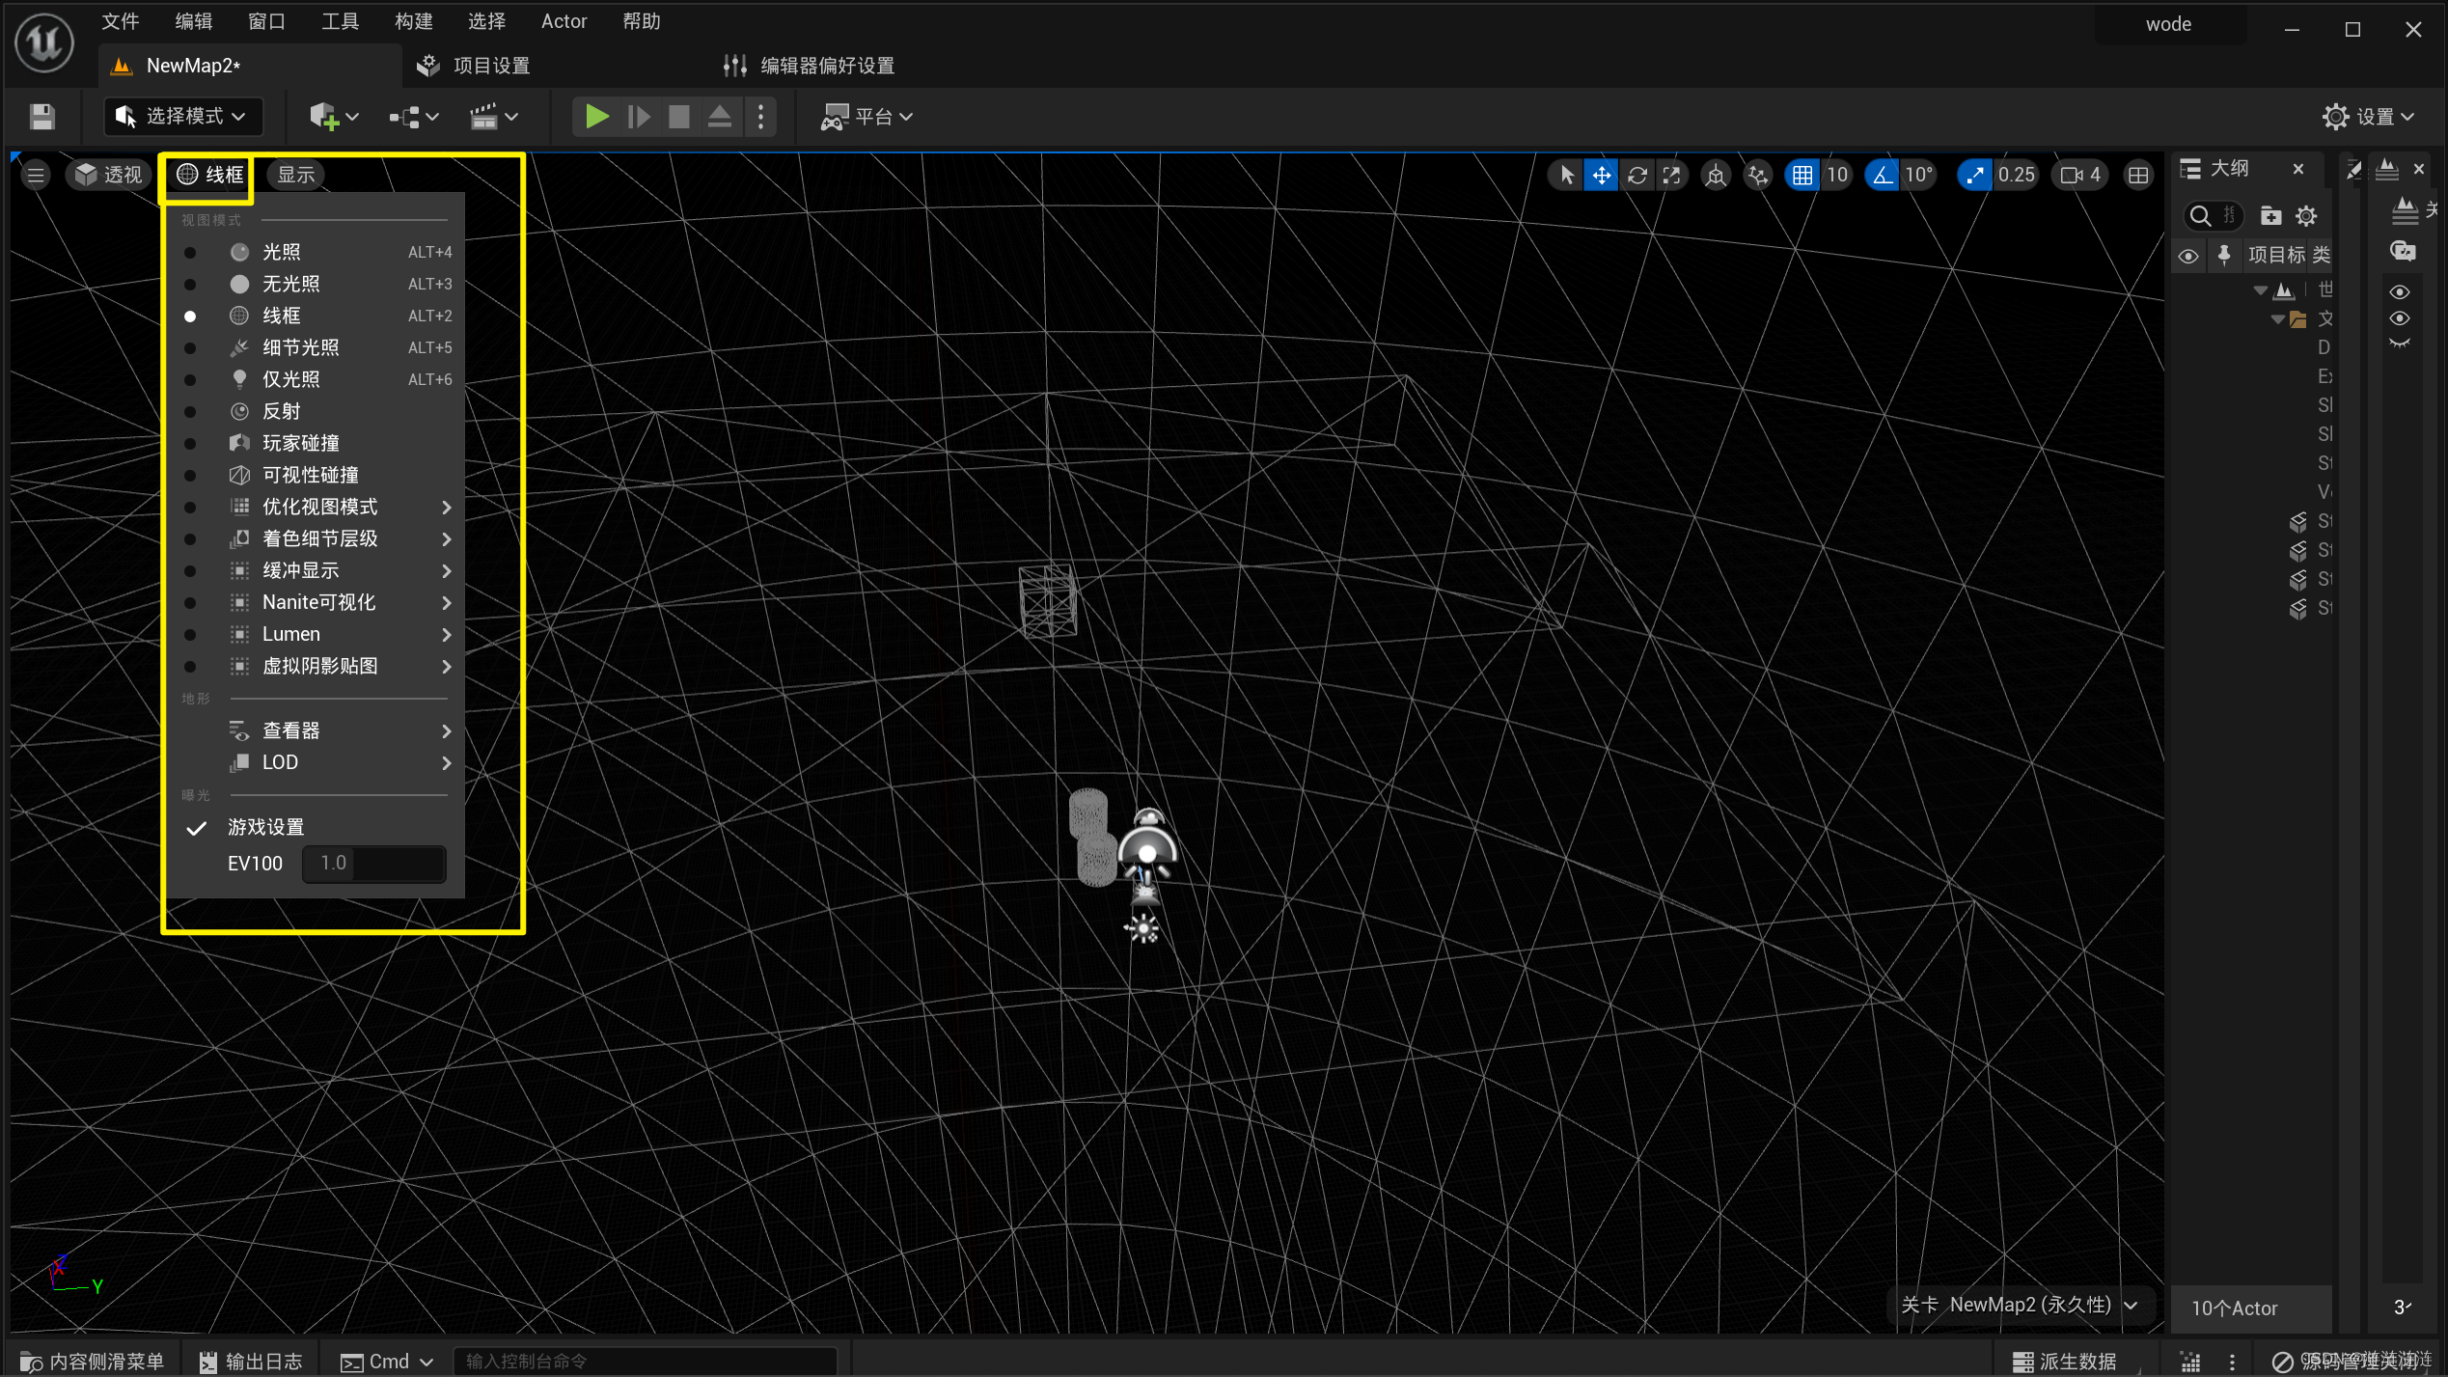The width and height of the screenshot is (2448, 1377).
Task: Click the 显示 show button
Action: [x=295, y=175]
